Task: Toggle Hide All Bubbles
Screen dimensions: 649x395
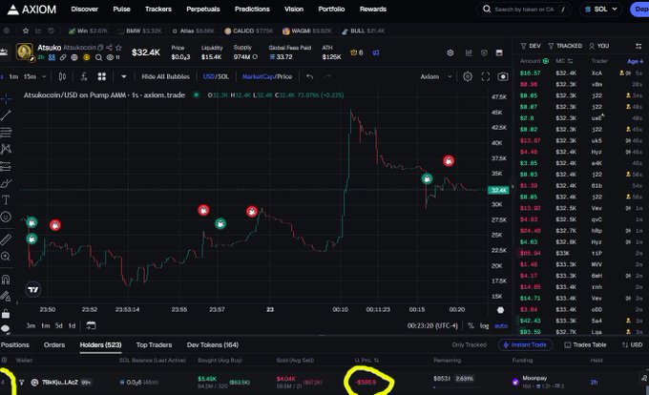Action: point(165,76)
